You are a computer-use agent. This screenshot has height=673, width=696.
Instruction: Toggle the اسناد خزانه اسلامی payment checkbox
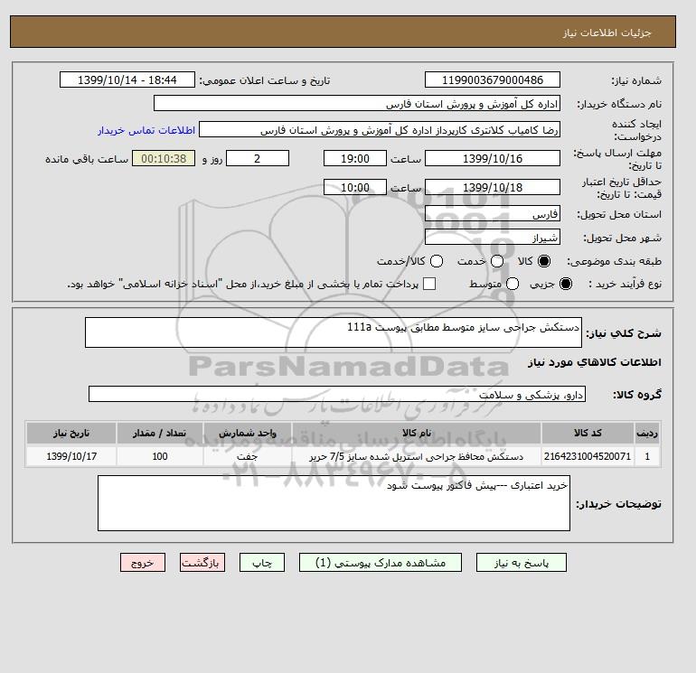pos(429,284)
